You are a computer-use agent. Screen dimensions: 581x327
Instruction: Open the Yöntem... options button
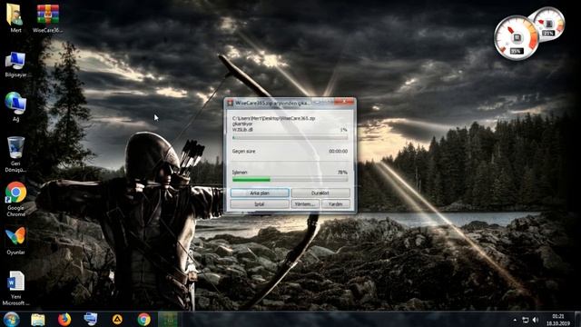click(305, 203)
